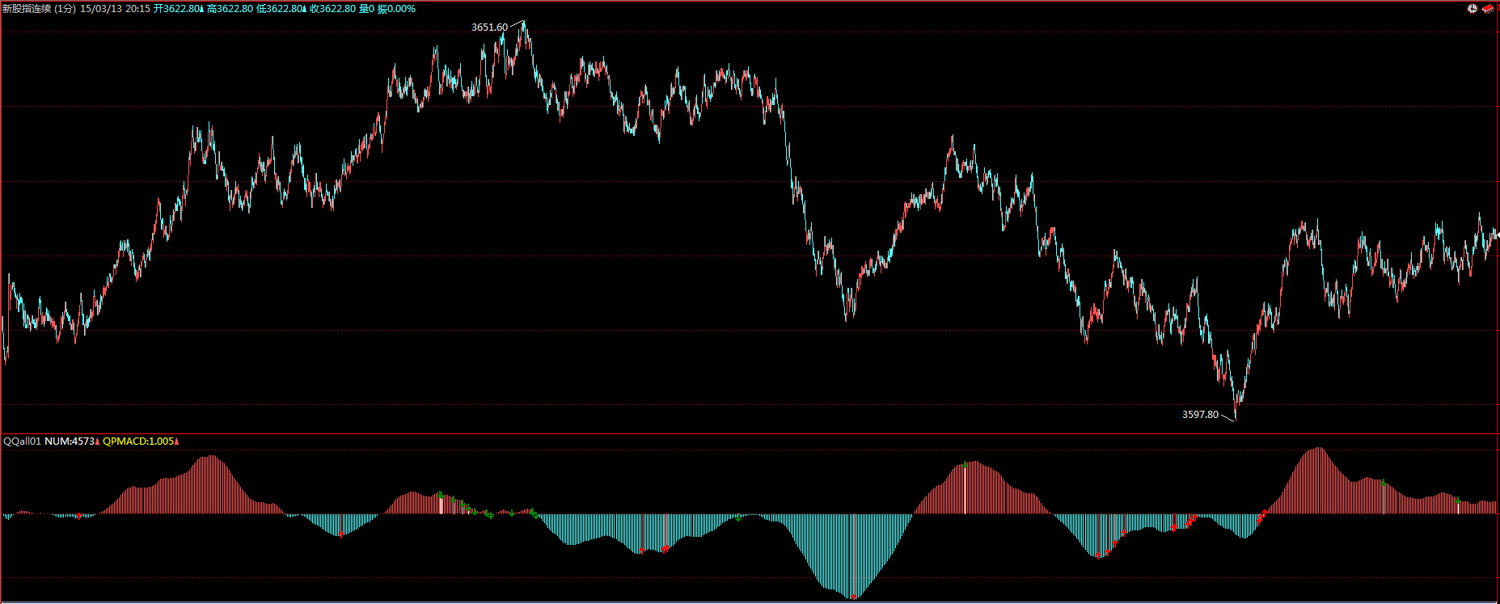The width and height of the screenshot is (1500, 604).
Task: Click the 3651.60 peak price label
Action: coord(489,27)
